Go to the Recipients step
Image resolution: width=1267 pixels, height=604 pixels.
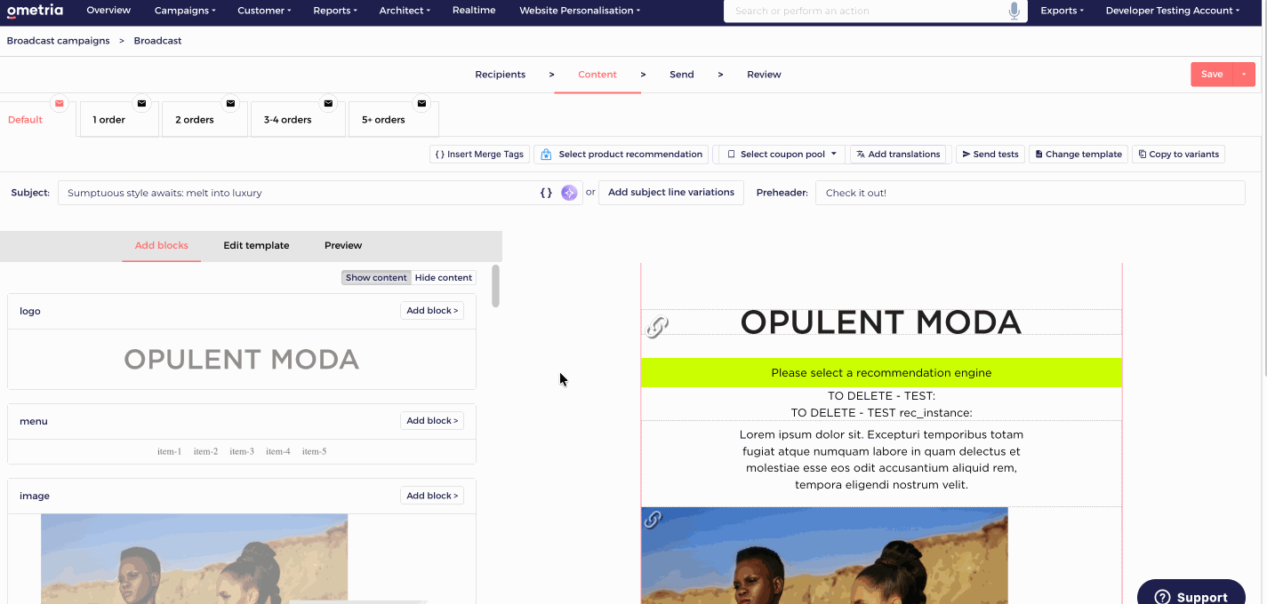point(501,75)
